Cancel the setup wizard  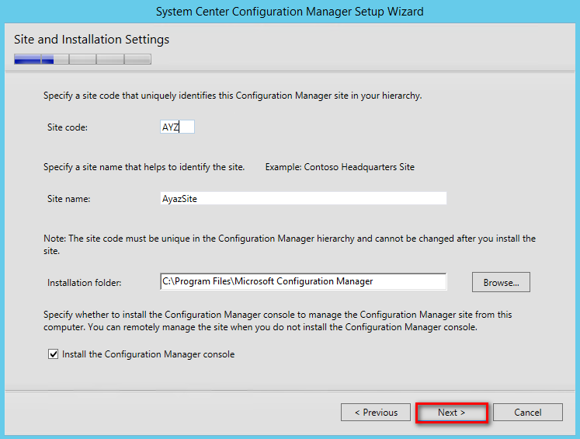[527, 413]
